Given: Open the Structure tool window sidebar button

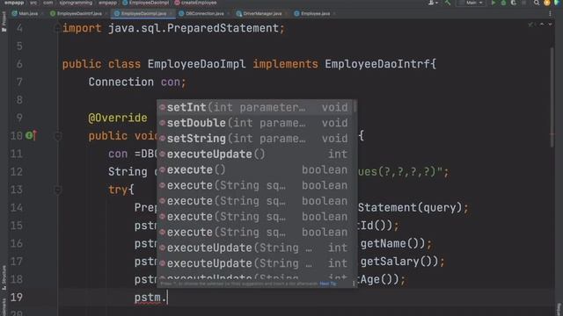Looking at the screenshot, I should tap(4, 277).
